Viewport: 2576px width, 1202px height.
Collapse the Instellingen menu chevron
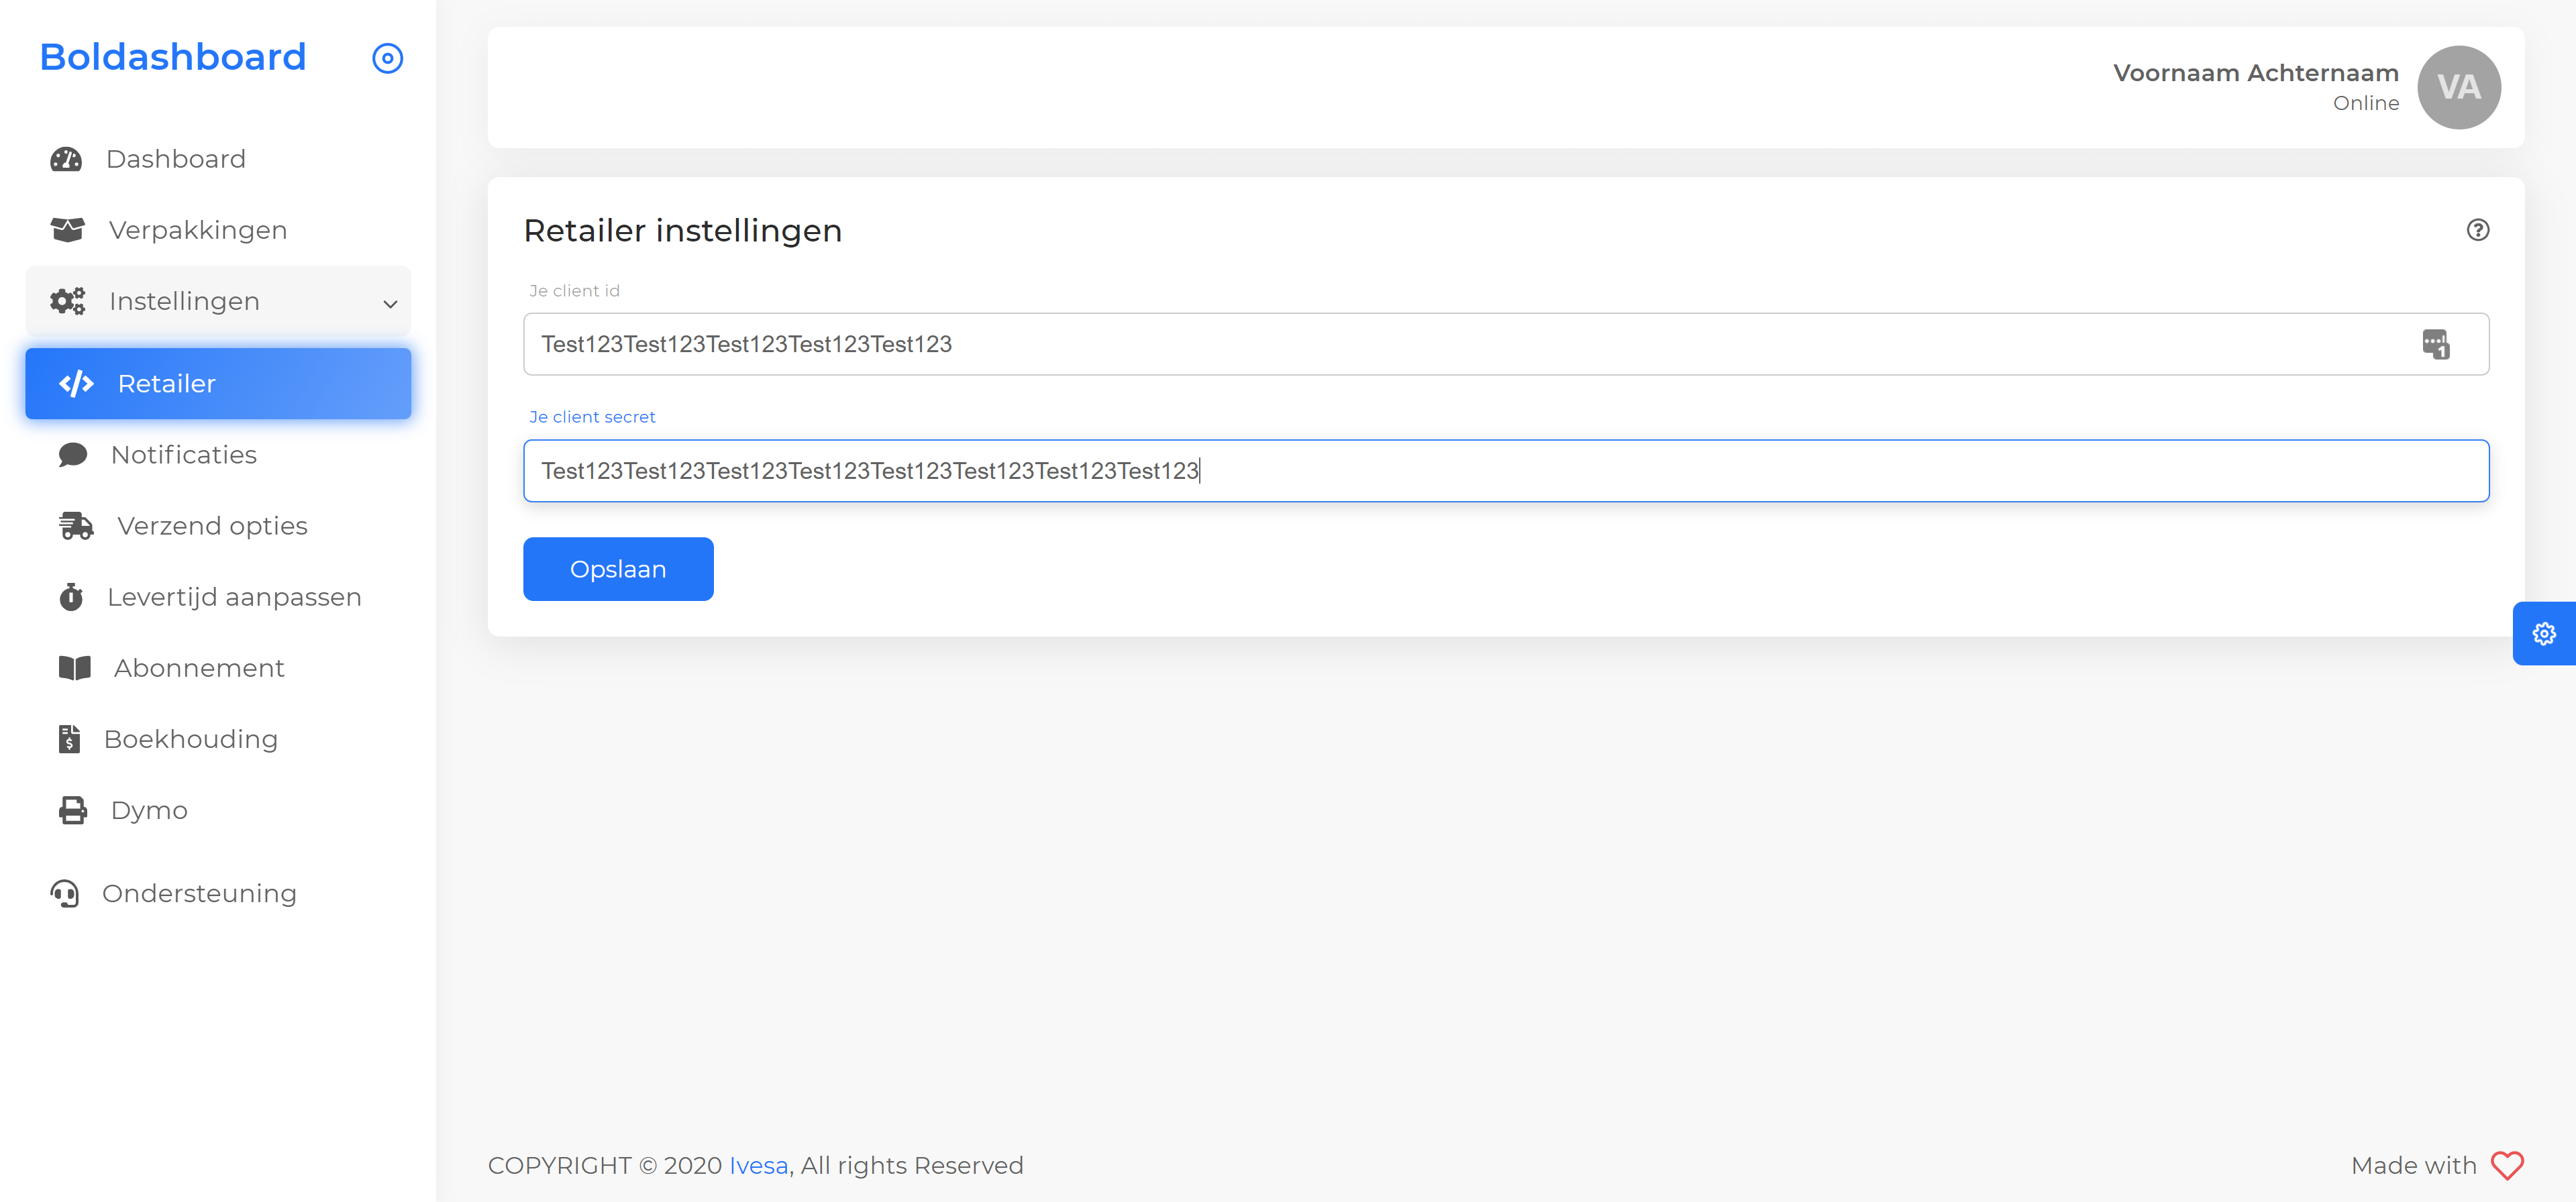click(x=390, y=303)
